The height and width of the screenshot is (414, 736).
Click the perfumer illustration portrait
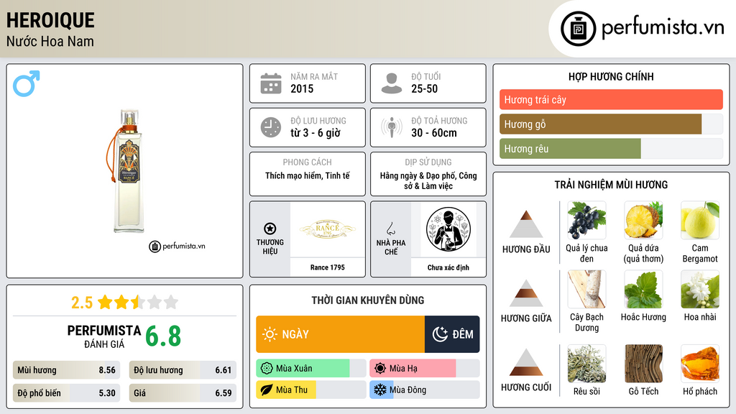pos(448,229)
